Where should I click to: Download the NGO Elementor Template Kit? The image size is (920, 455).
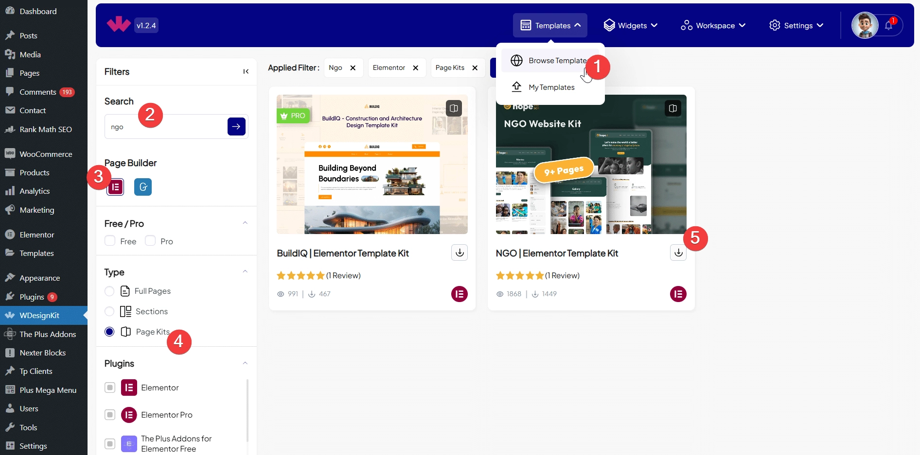tap(678, 253)
